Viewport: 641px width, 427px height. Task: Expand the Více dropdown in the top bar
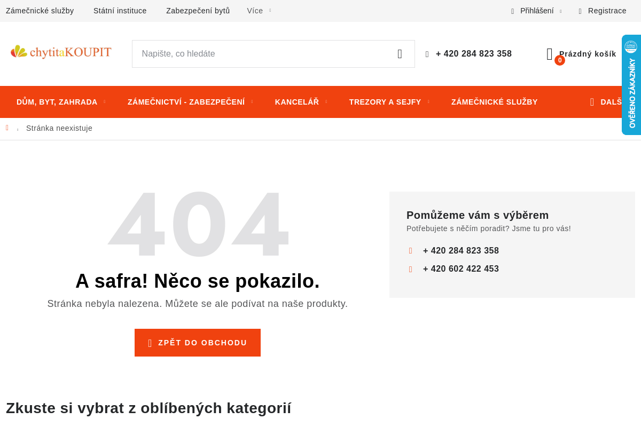click(x=254, y=11)
